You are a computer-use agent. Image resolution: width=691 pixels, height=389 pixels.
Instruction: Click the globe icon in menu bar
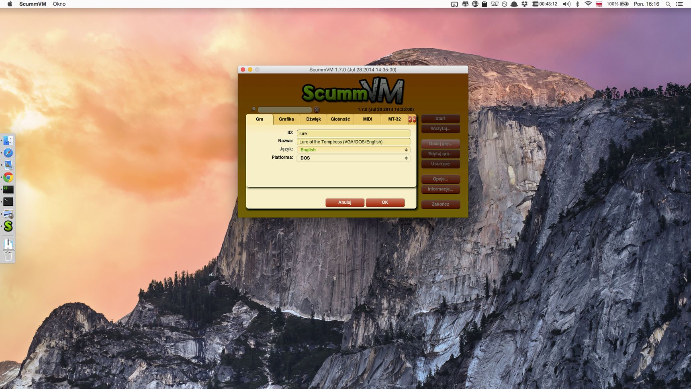click(475, 4)
